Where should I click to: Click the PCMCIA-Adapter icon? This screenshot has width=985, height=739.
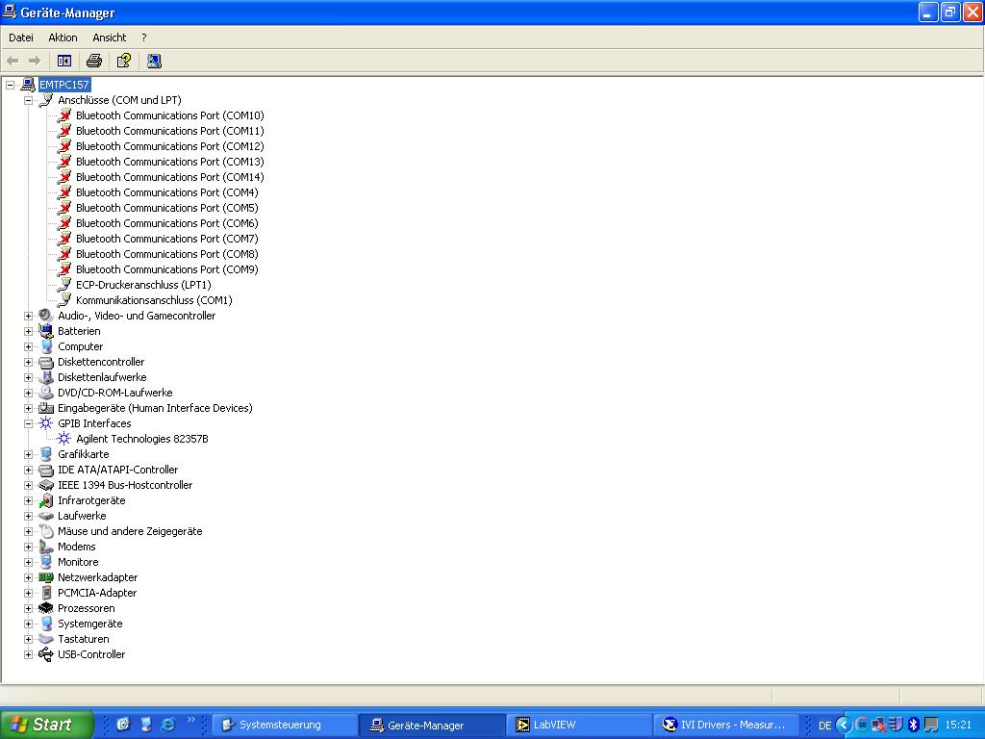pyautogui.click(x=46, y=593)
